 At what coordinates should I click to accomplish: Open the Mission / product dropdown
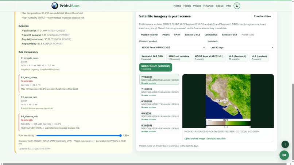tap(172, 47)
